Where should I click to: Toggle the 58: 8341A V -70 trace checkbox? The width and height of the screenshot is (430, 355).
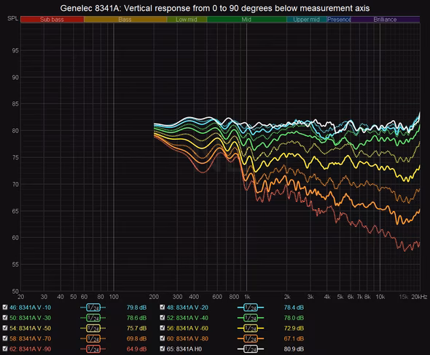[x=5, y=338]
